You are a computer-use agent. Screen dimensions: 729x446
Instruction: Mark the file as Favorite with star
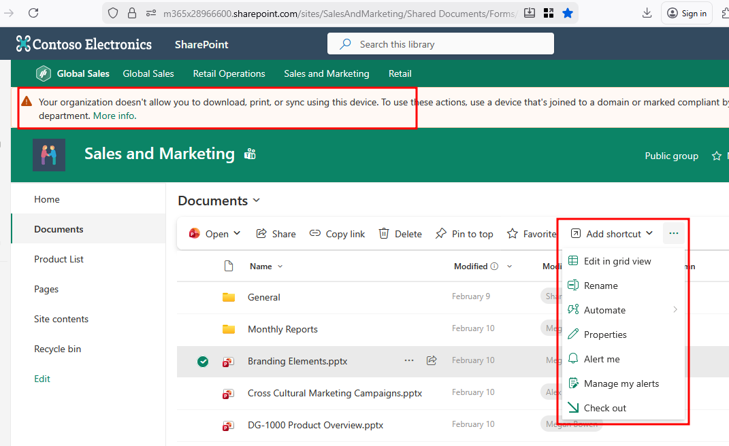coord(513,234)
